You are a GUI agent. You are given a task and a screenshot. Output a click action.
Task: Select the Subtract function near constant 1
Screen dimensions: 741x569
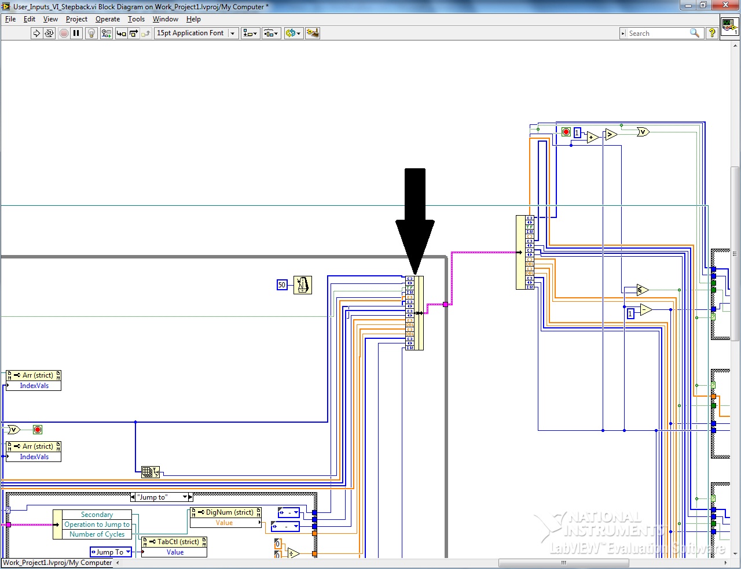tap(647, 309)
